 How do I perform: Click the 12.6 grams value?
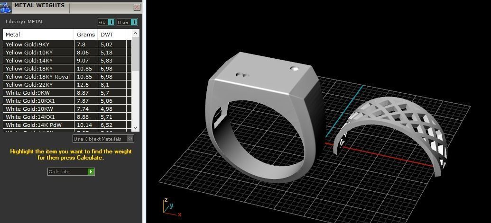83,85
